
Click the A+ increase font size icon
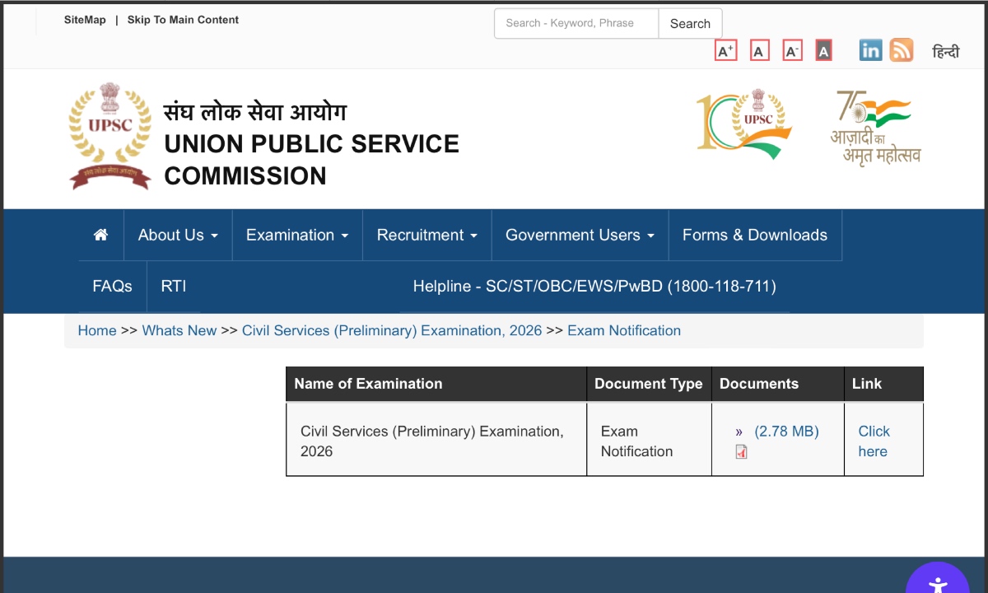pyautogui.click(x=725, y=49)
